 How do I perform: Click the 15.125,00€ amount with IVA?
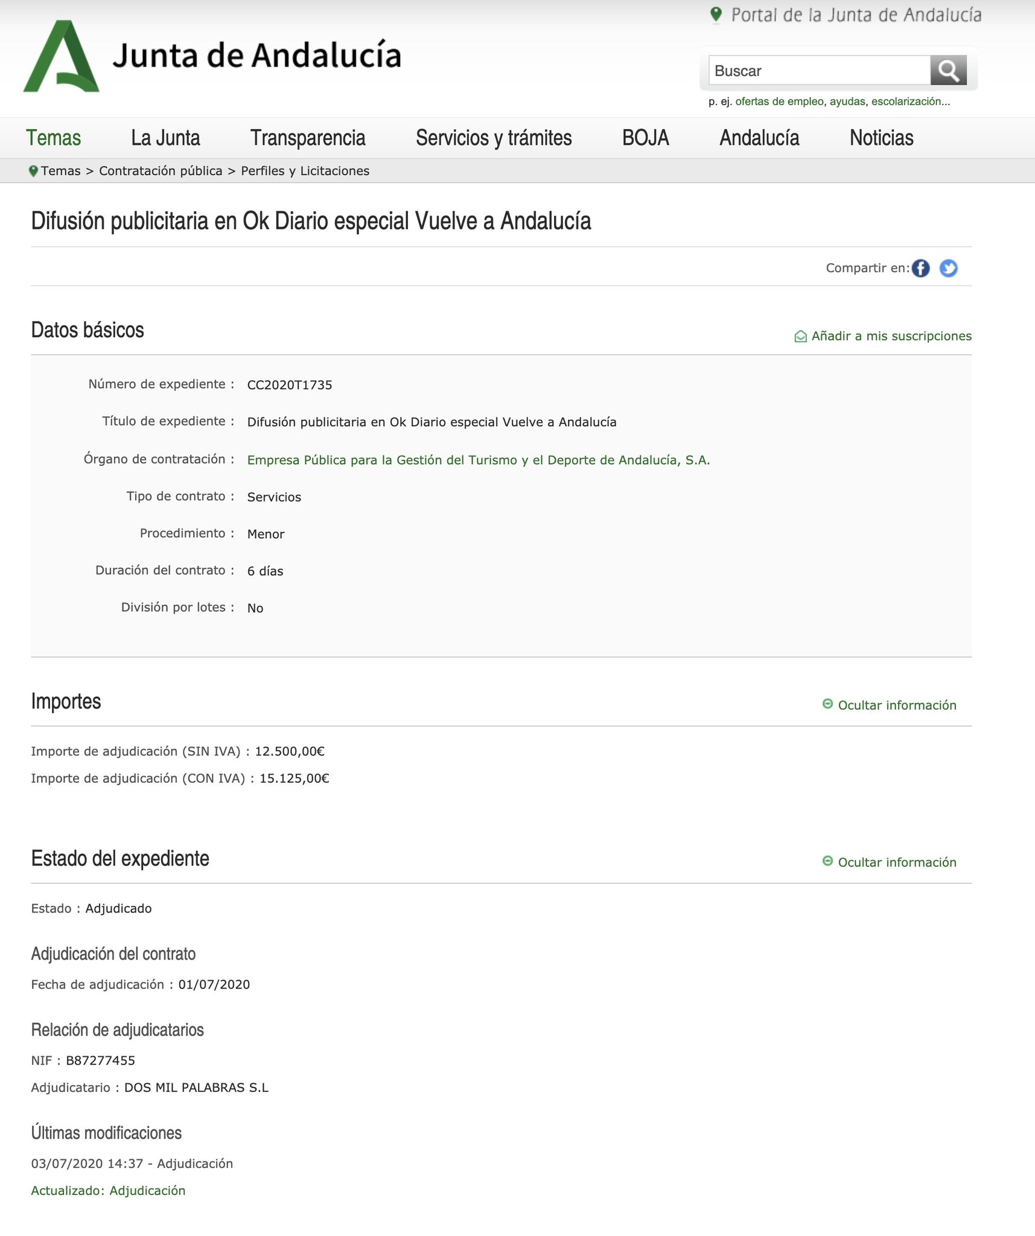coord(295,779)
